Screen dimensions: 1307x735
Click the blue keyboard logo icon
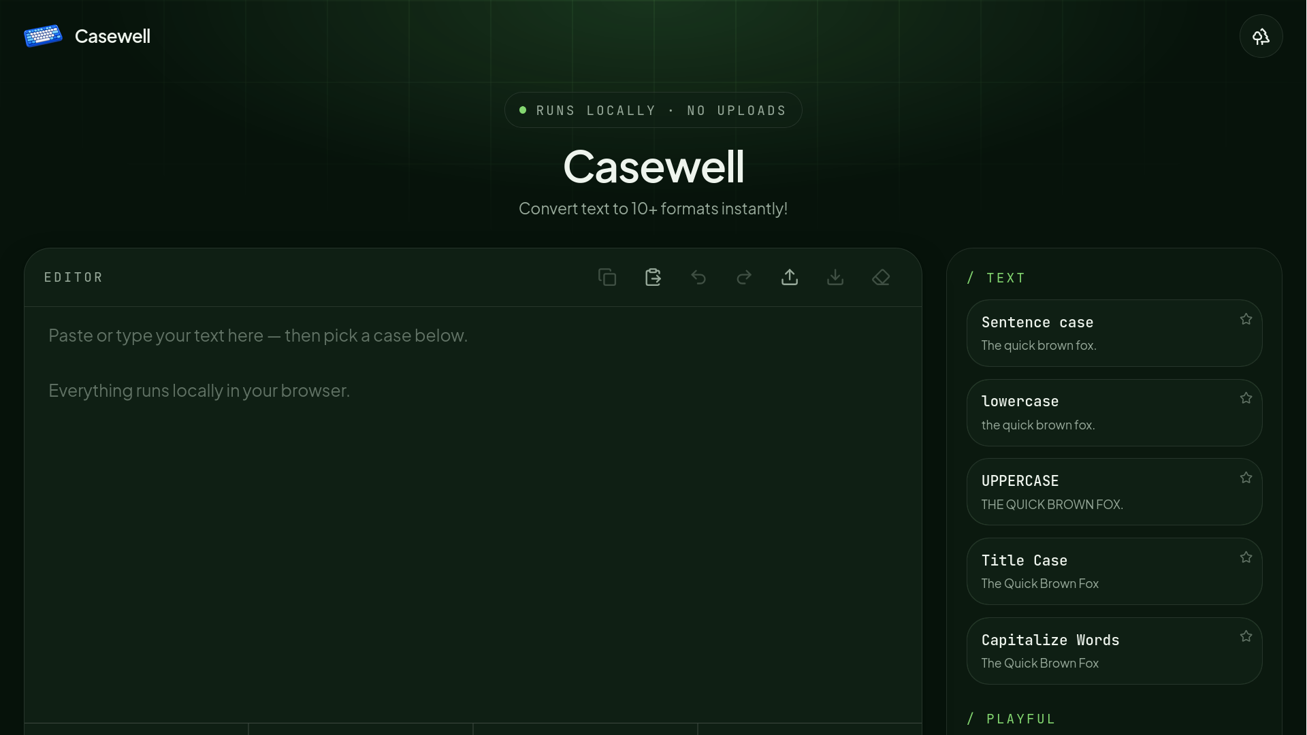point(43,36)
